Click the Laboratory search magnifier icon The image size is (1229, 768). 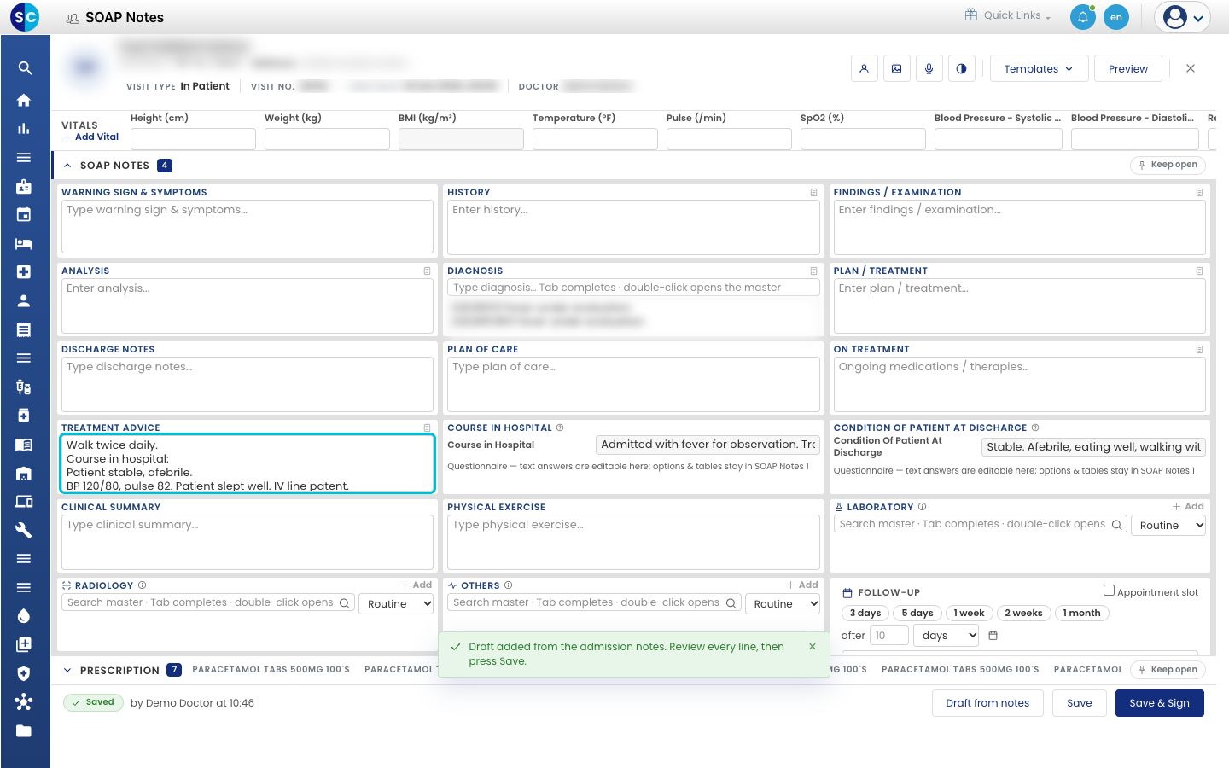[1116, 525]
